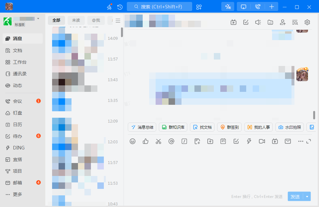Click the chat message area scrollbar
The width and height of the screenshot is (319, 207).
point(314,115)
